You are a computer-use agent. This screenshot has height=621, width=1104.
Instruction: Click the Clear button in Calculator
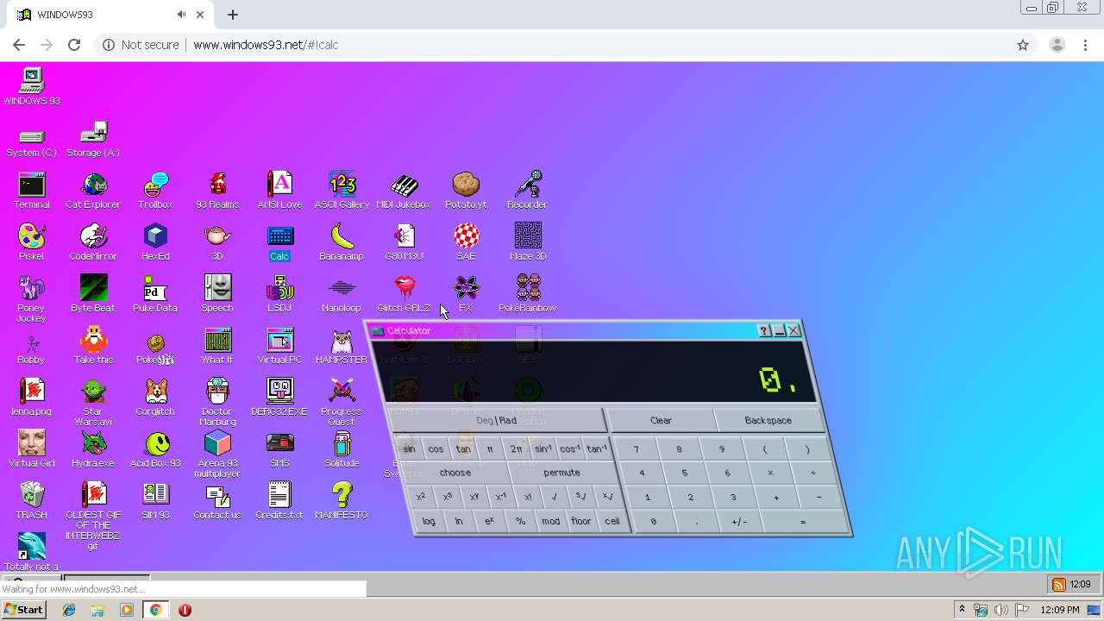click(661, 421)
